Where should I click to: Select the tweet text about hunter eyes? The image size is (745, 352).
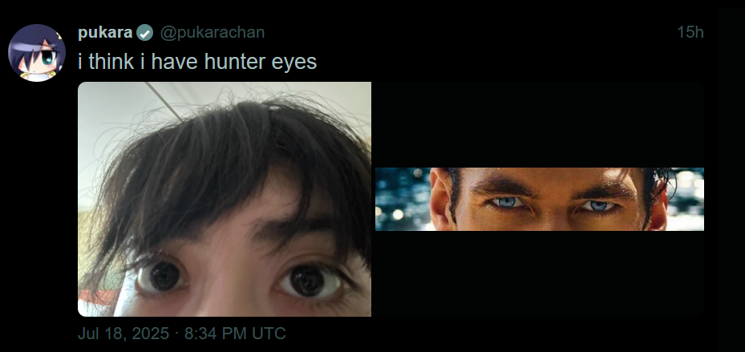point(197,62)
